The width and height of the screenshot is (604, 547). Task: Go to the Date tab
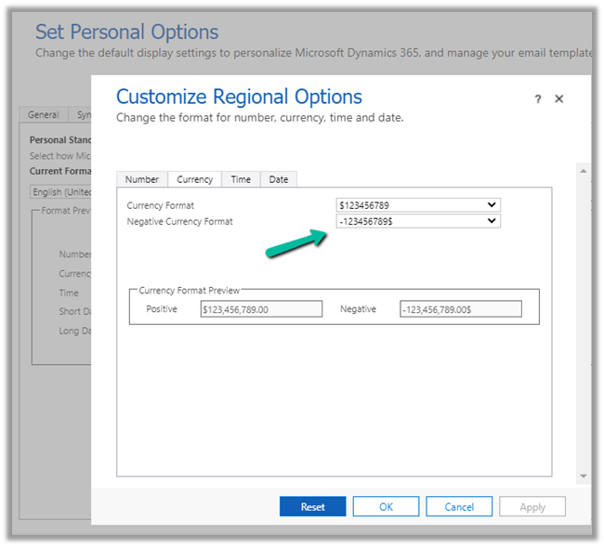tap(279, 179)
